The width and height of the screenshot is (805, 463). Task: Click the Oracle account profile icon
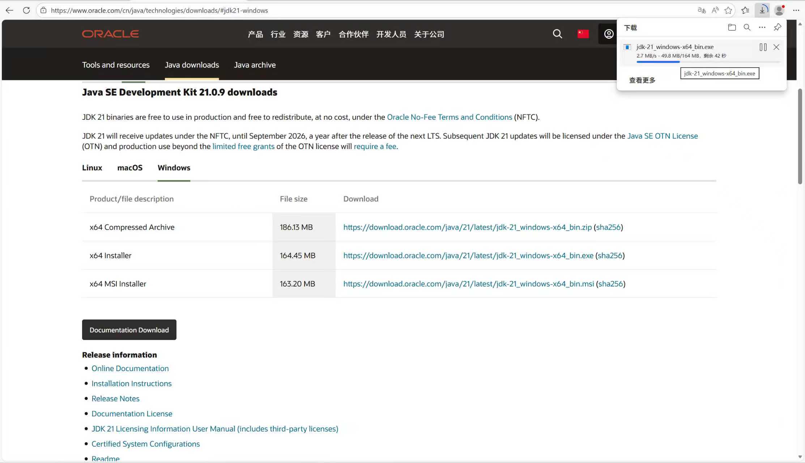pyautogui.click(x=609, y=34)
